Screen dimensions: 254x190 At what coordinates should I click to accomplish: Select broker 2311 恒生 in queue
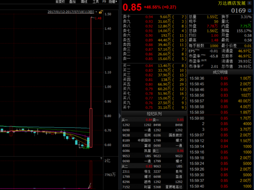(136, 172)
